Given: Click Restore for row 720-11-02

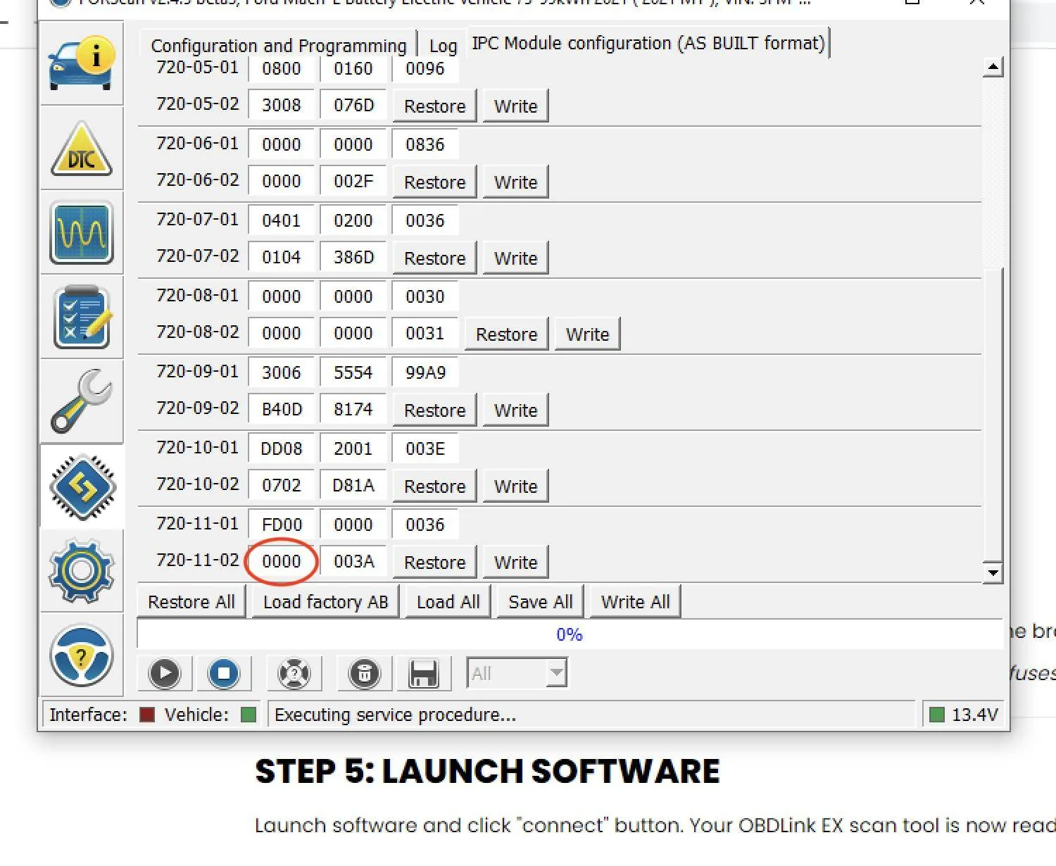Looking at the screenshot, I should (435, 563).
